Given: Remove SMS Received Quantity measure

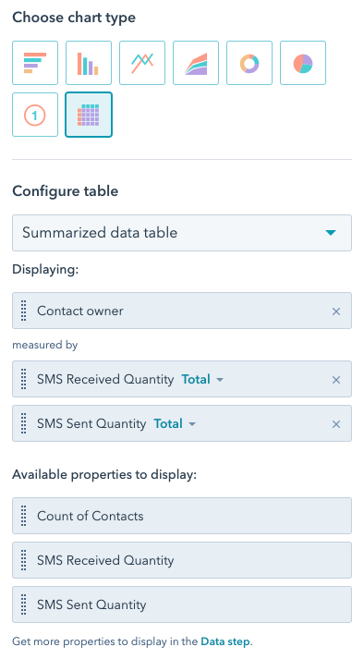Looking at the screenshot, I should [x=336, y=380].
